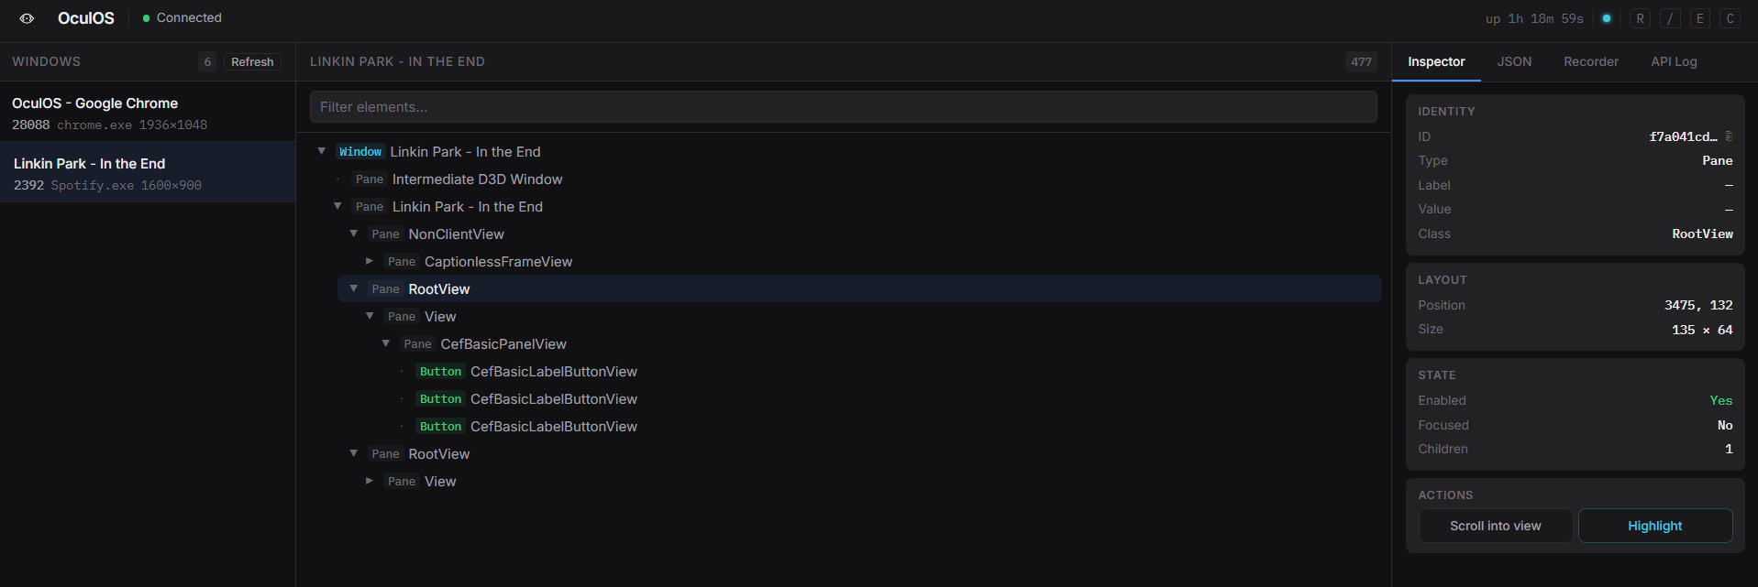Click the 'chrome.exe 1936×1048' details text

coord(132,125)
